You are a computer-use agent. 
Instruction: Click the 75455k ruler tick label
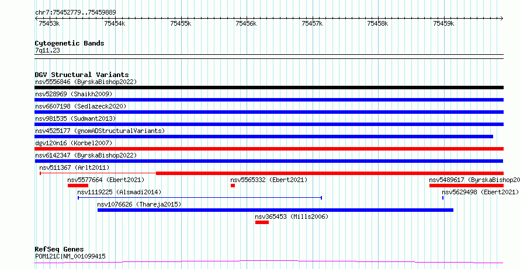click(x=181, y=23)
